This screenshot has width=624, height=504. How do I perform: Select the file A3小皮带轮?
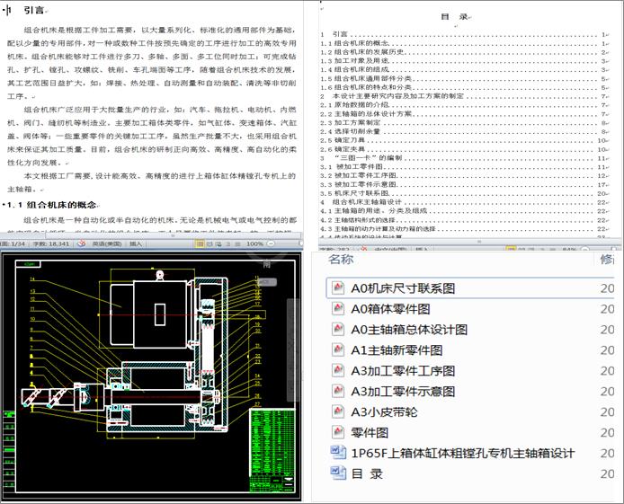tap(384, 412)
